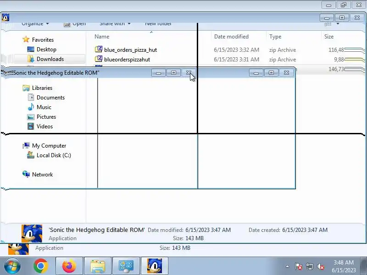Click zip icon of blue_orders_pizza_hut

click(x=99, y=49)
